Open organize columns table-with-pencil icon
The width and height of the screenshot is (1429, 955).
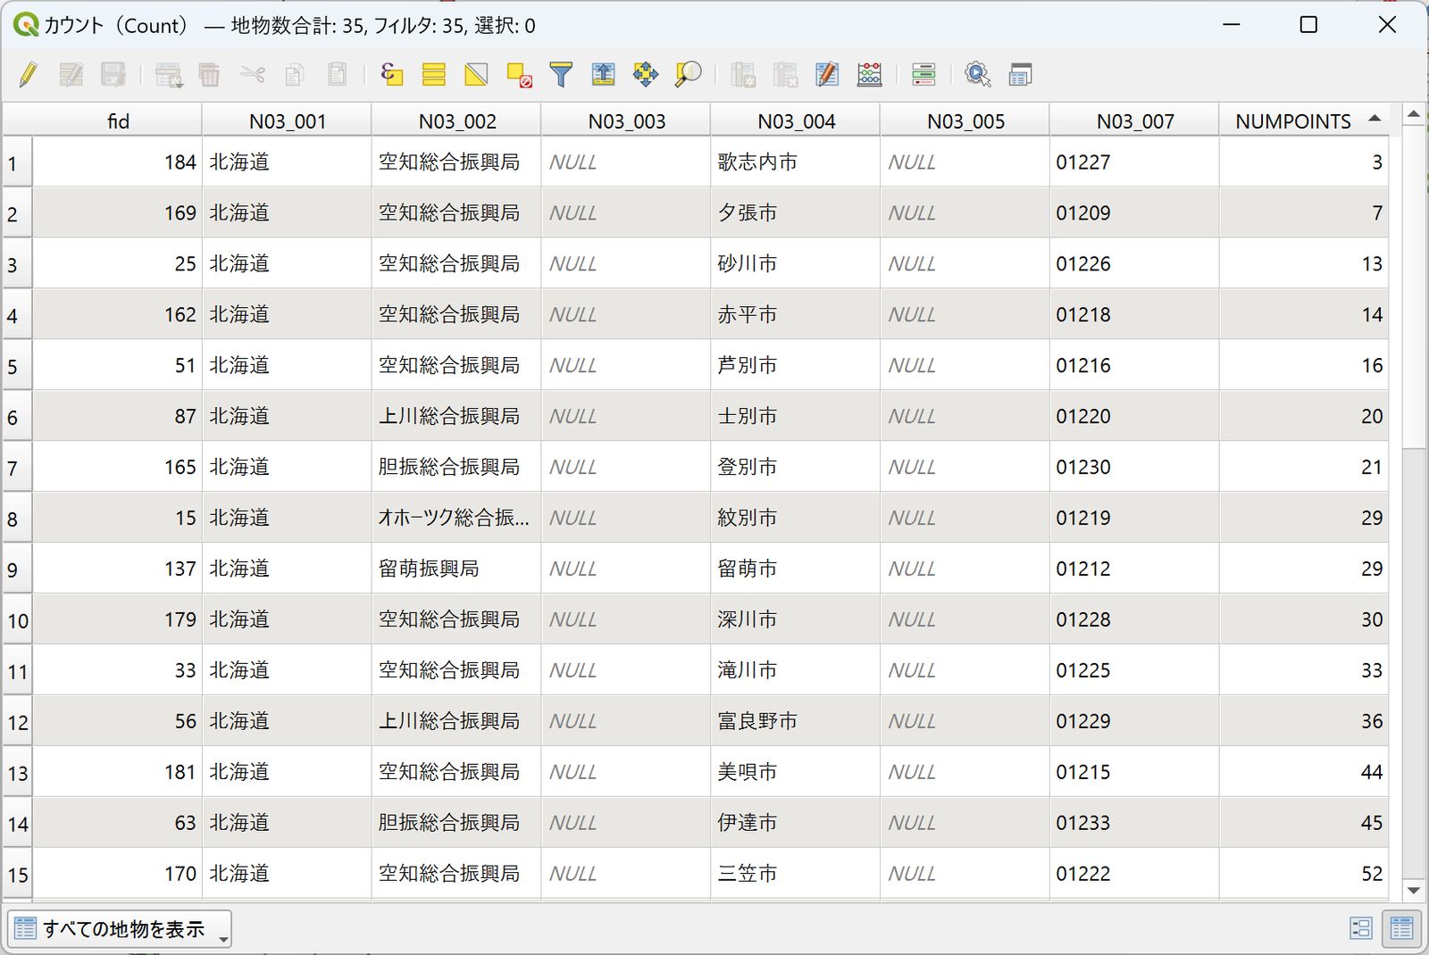[827, 74]
